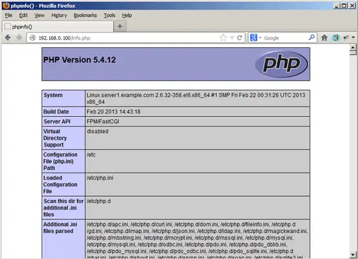Click the "/etc/php.d" value
358x259 pixels.
coord(99,201)
